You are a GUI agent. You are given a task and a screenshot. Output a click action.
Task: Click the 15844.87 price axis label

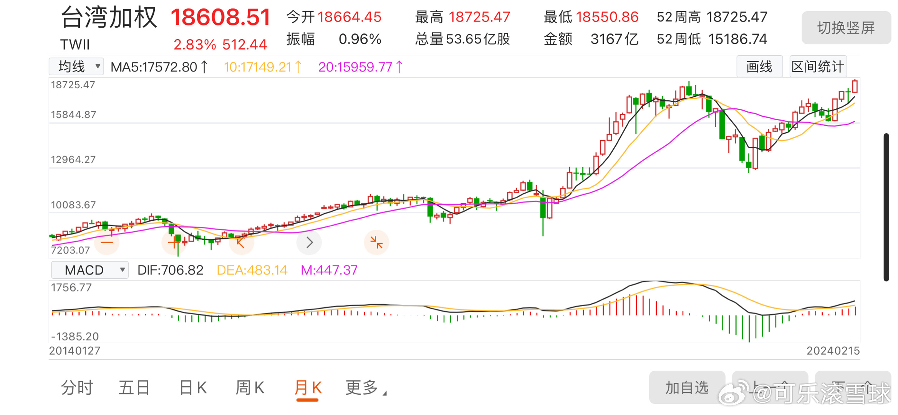pos(73,115)
